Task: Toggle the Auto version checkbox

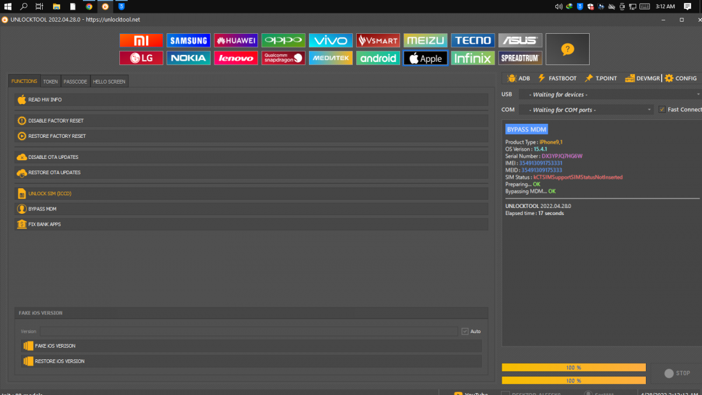Action: click(465, 331)
